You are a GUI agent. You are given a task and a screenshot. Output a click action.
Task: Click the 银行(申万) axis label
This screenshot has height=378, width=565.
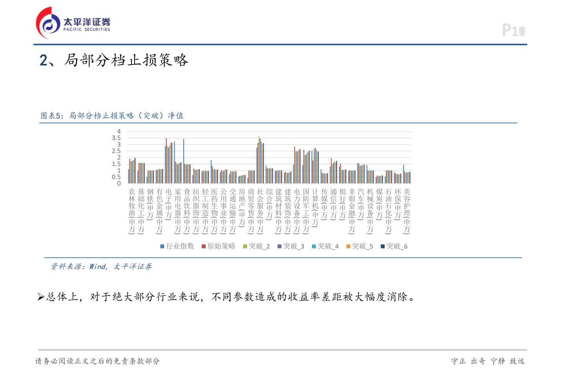pyautogui.click(x=343, y=204)
